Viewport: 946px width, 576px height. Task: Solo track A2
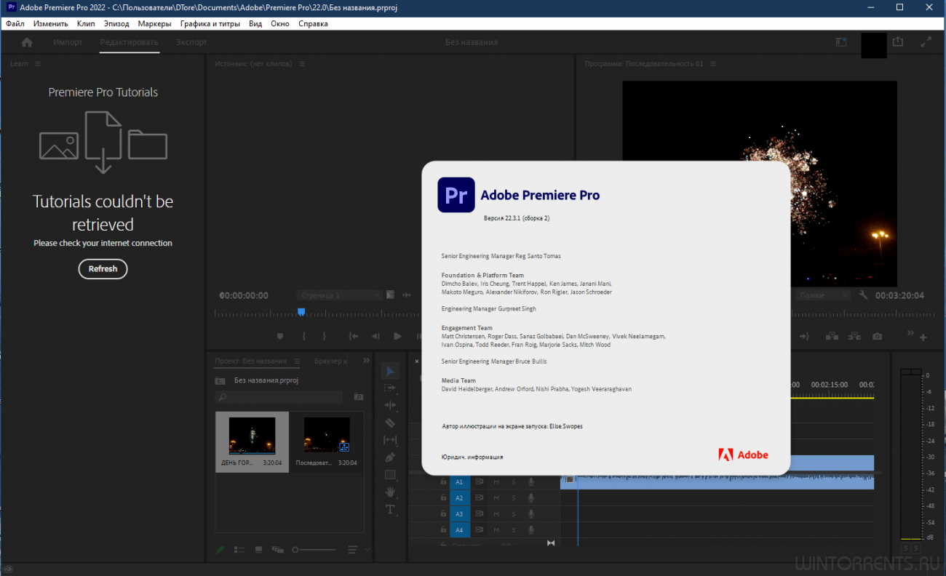[513, 497]
